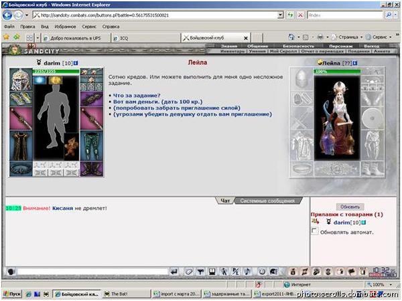
Task: Click the send message arrow icon in chat bar
Action: pyautogui.click(x=174, y=272)
